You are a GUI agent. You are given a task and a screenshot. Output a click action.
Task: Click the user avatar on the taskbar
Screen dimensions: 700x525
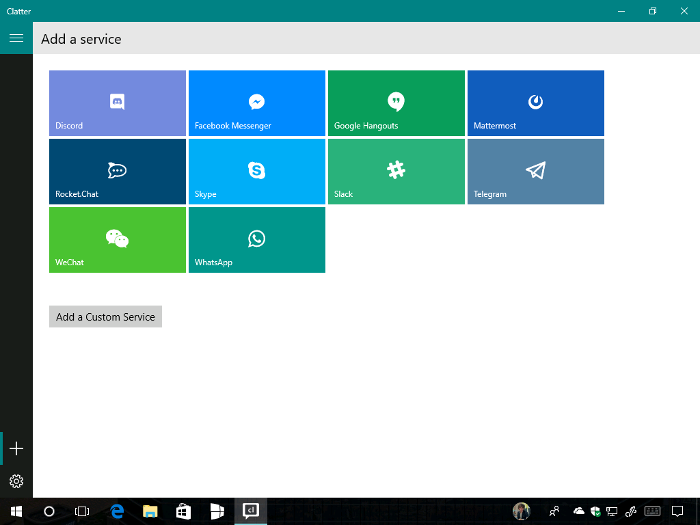(522, 511)
